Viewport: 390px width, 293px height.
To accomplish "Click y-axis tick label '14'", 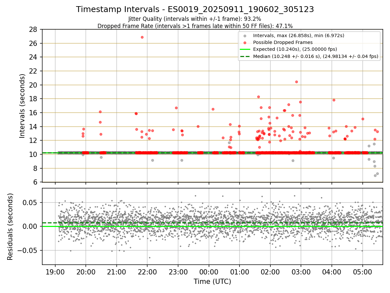I will click(33, 127).
